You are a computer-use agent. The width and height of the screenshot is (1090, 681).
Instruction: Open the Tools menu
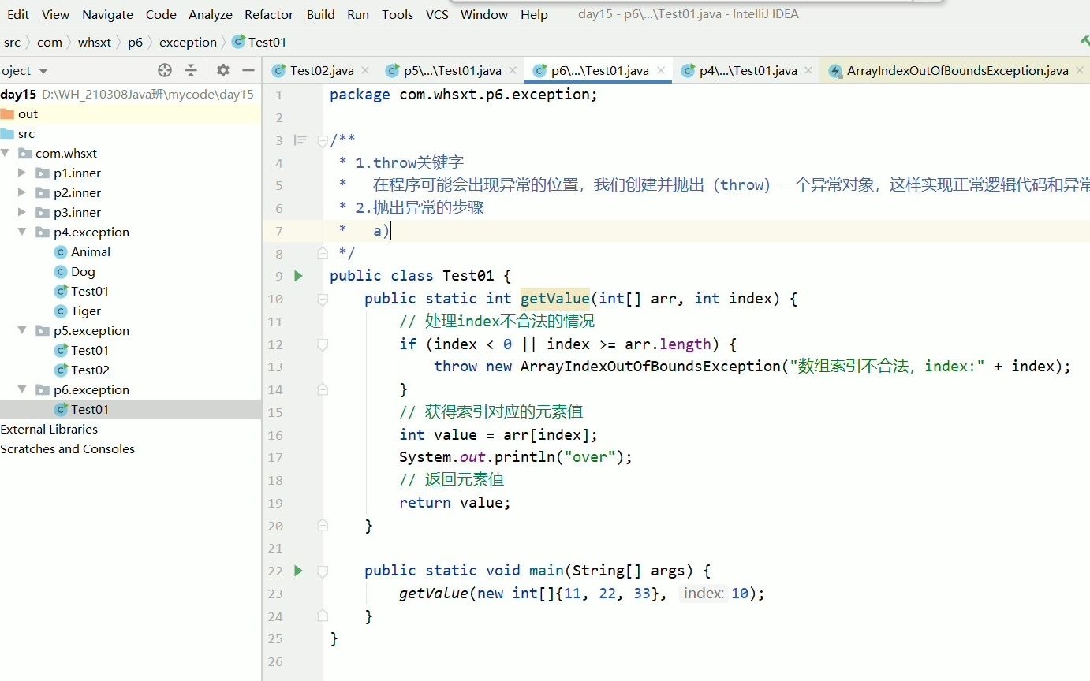(398, 14)
